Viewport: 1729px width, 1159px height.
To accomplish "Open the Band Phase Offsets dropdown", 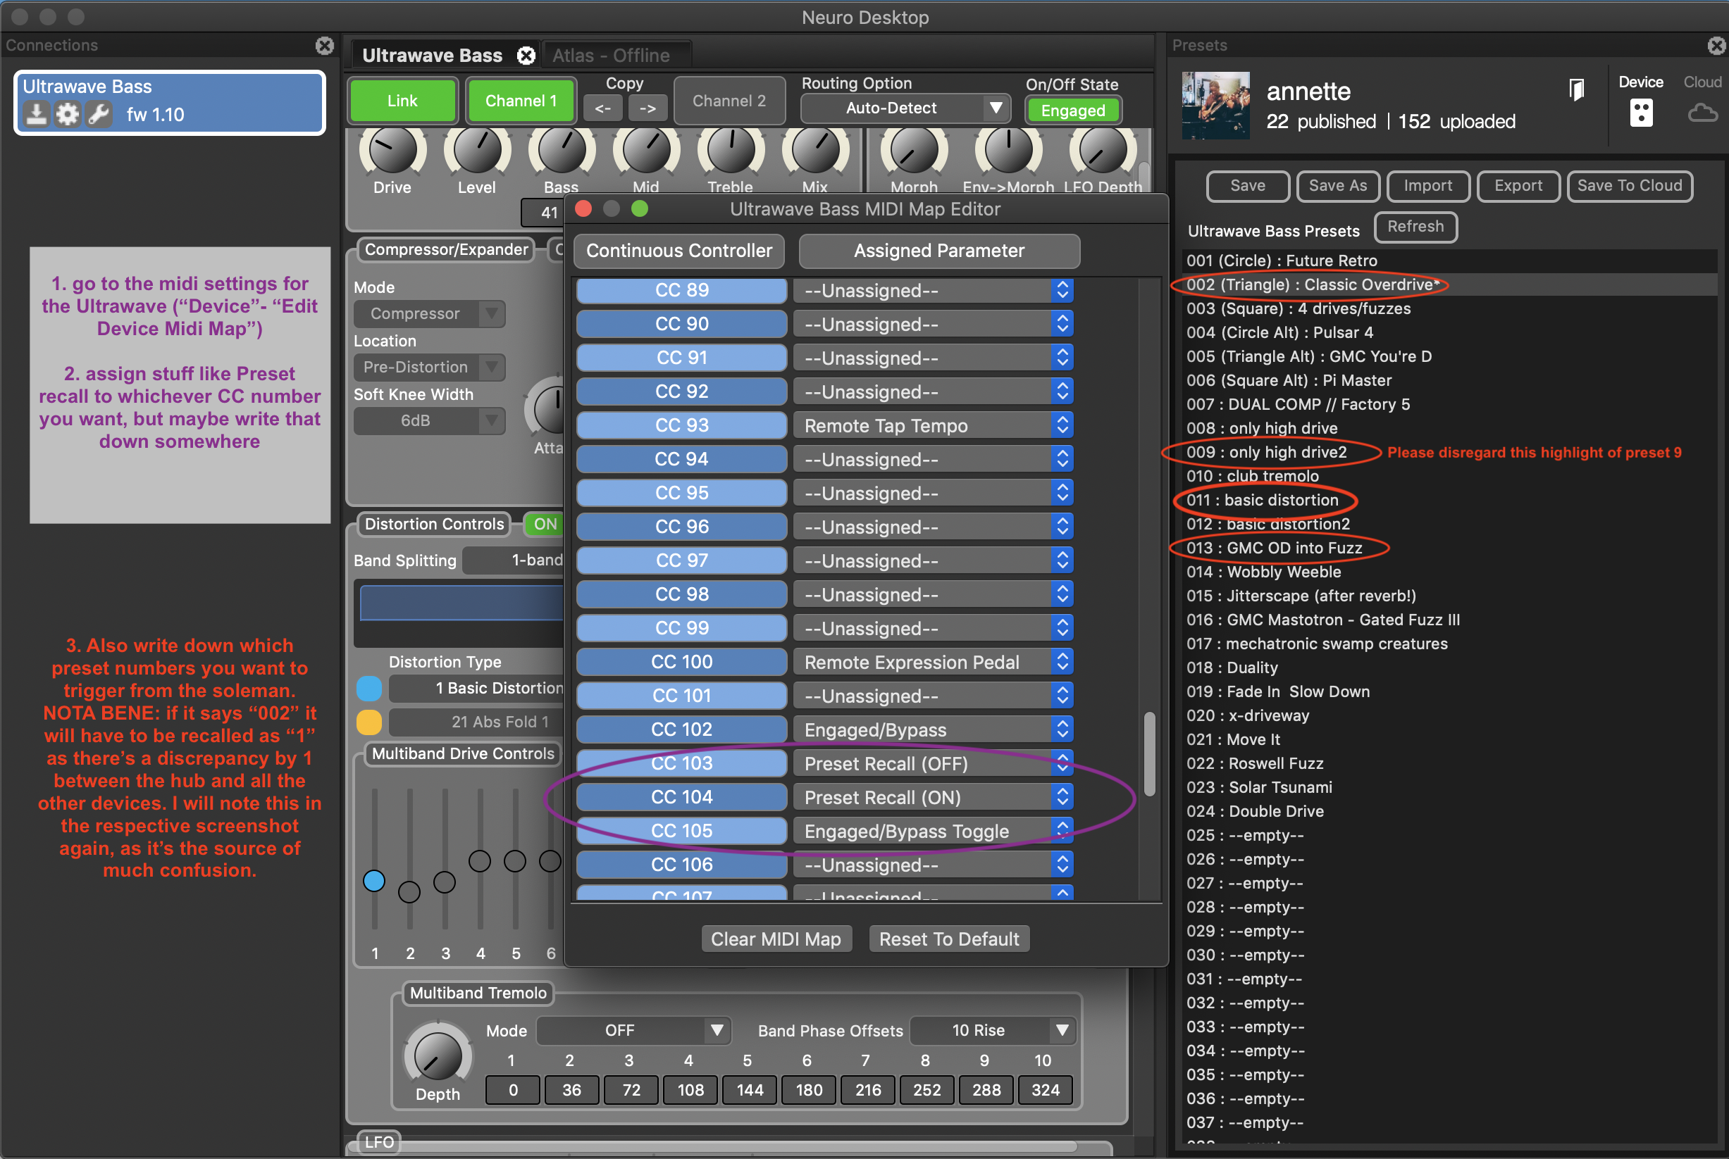I will 992,1030.
